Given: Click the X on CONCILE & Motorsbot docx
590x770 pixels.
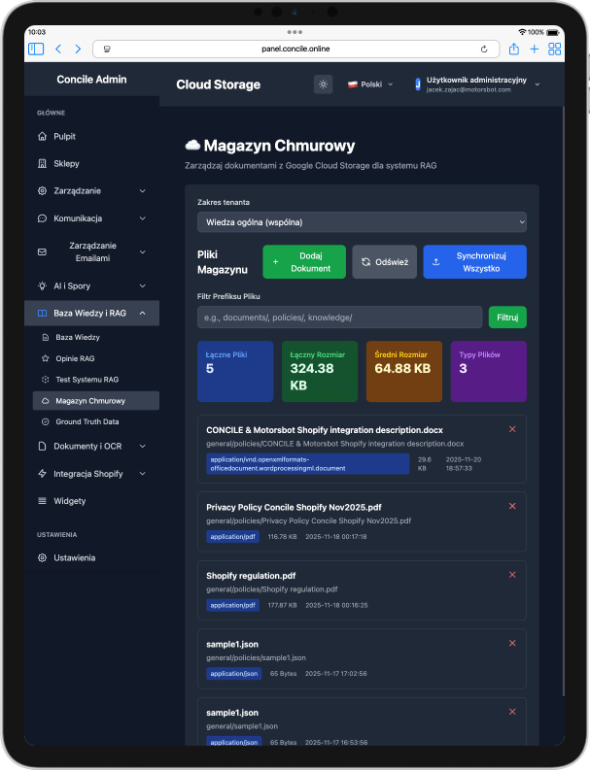Looking at the screenshot, I should click(x=512, y=428).
